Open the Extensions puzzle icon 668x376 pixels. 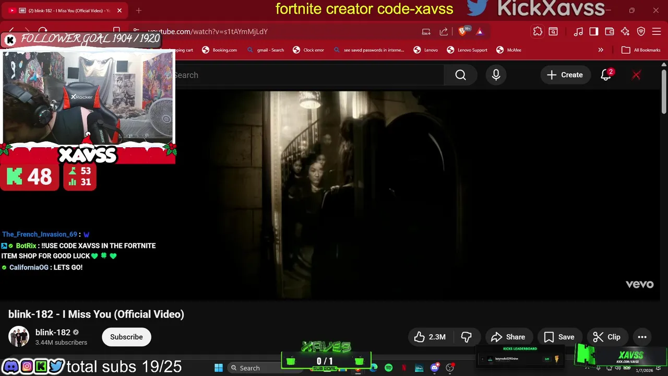pos(538,31)
